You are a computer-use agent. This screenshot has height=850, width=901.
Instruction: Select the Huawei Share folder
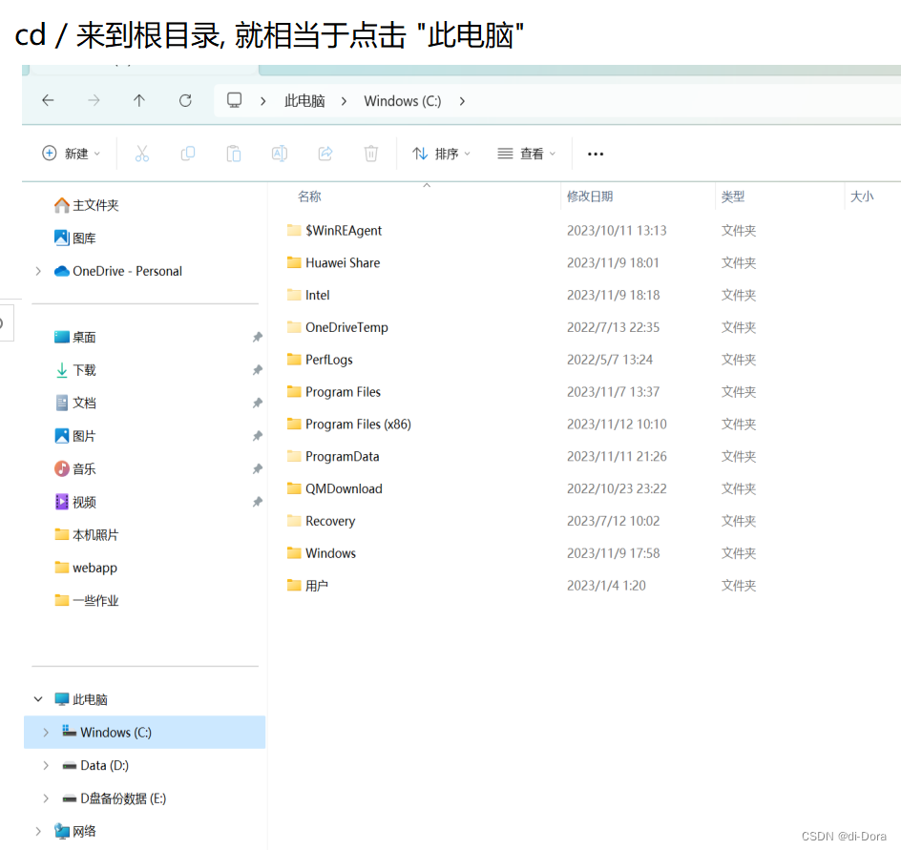333,262
